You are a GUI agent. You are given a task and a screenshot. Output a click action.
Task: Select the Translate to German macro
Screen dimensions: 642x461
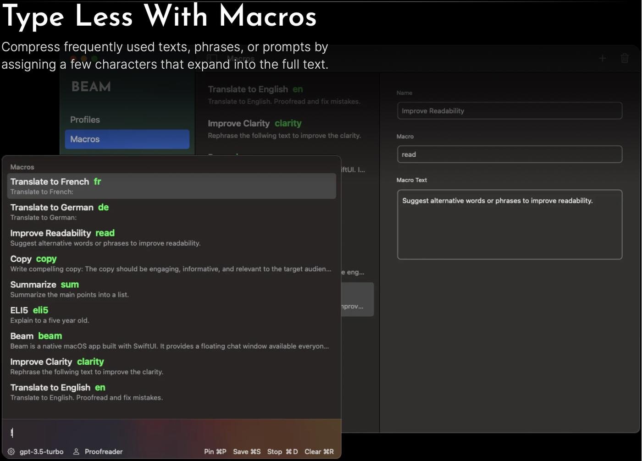(171, 212)
